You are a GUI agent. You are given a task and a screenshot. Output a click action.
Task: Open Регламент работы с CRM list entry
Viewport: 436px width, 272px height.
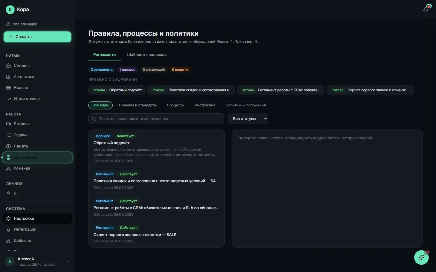pyautogui.click(x=157, y=208)
